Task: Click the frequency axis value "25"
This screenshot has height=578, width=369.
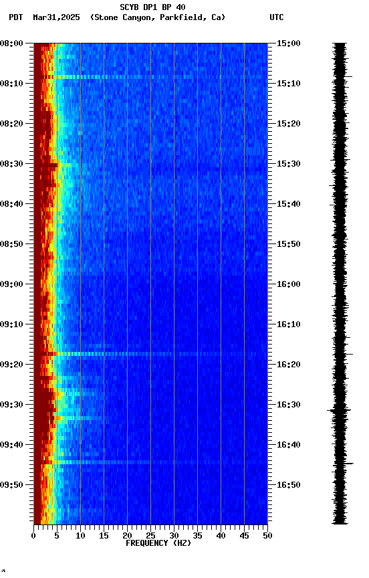Action: pos(150,536)
